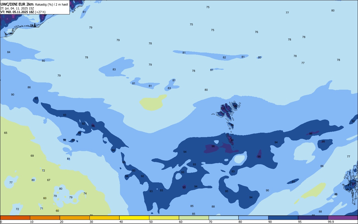
Task: Click the purple legend swatch above 99.9
Action: 343,218
